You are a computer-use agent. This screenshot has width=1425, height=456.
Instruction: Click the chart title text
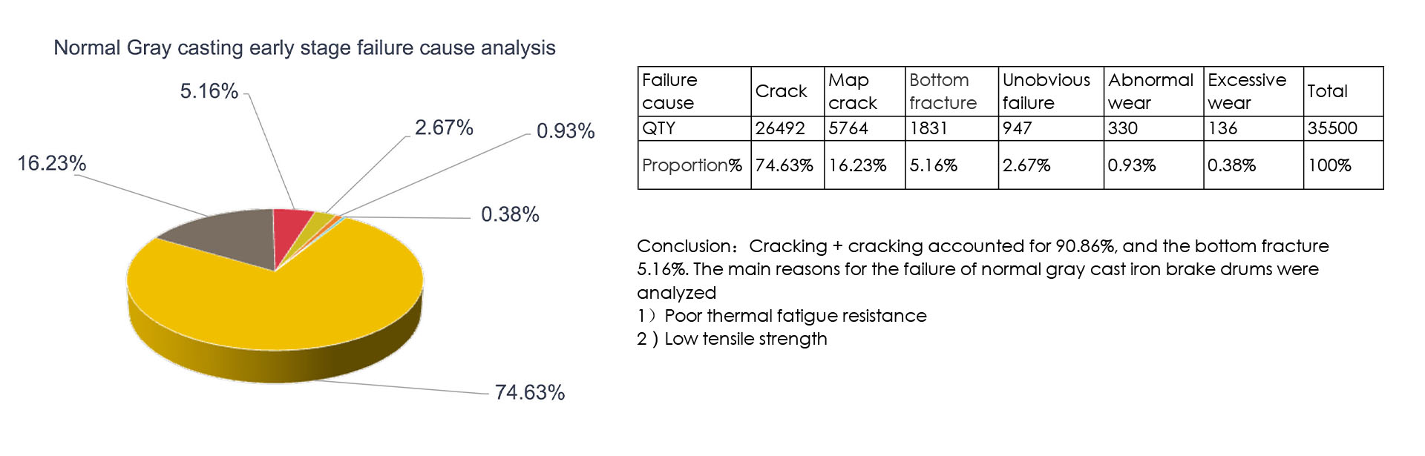click(x=304, y=47)
